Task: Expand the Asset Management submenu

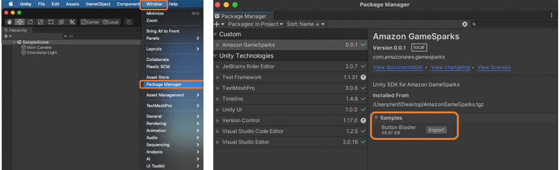Action: point(173,95)
